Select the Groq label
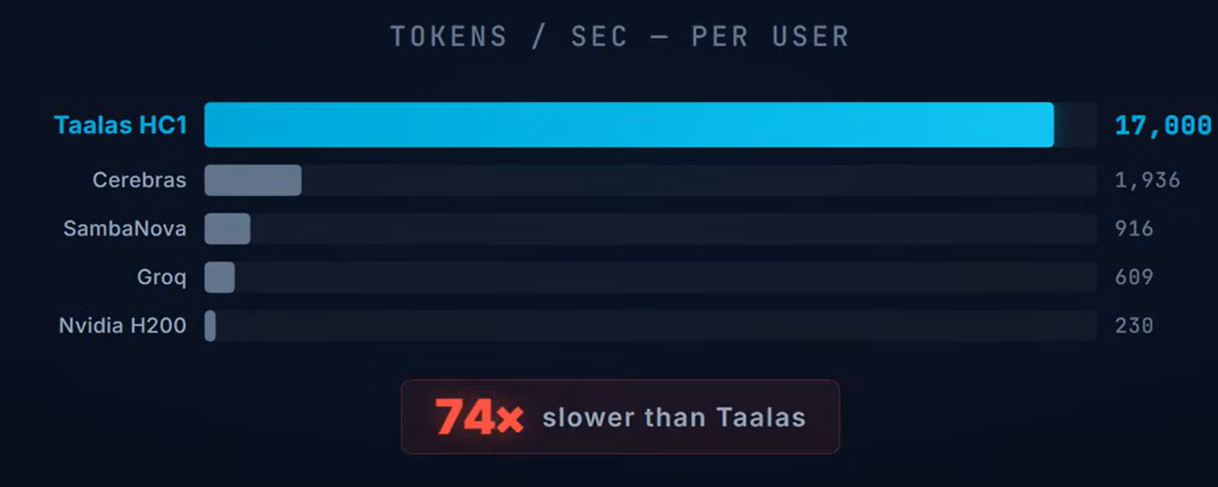Image resolution: width=1218 pixels, height=487 pixels. click(x=161, y=277)
